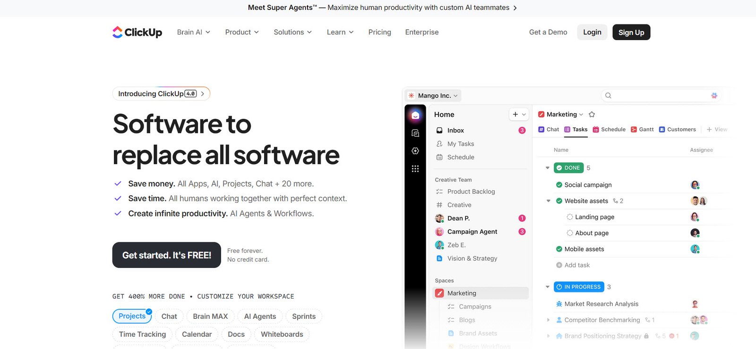Collapse the DONE task group
The width and height of the screenshot is (756, 349).
click(548, 168)
